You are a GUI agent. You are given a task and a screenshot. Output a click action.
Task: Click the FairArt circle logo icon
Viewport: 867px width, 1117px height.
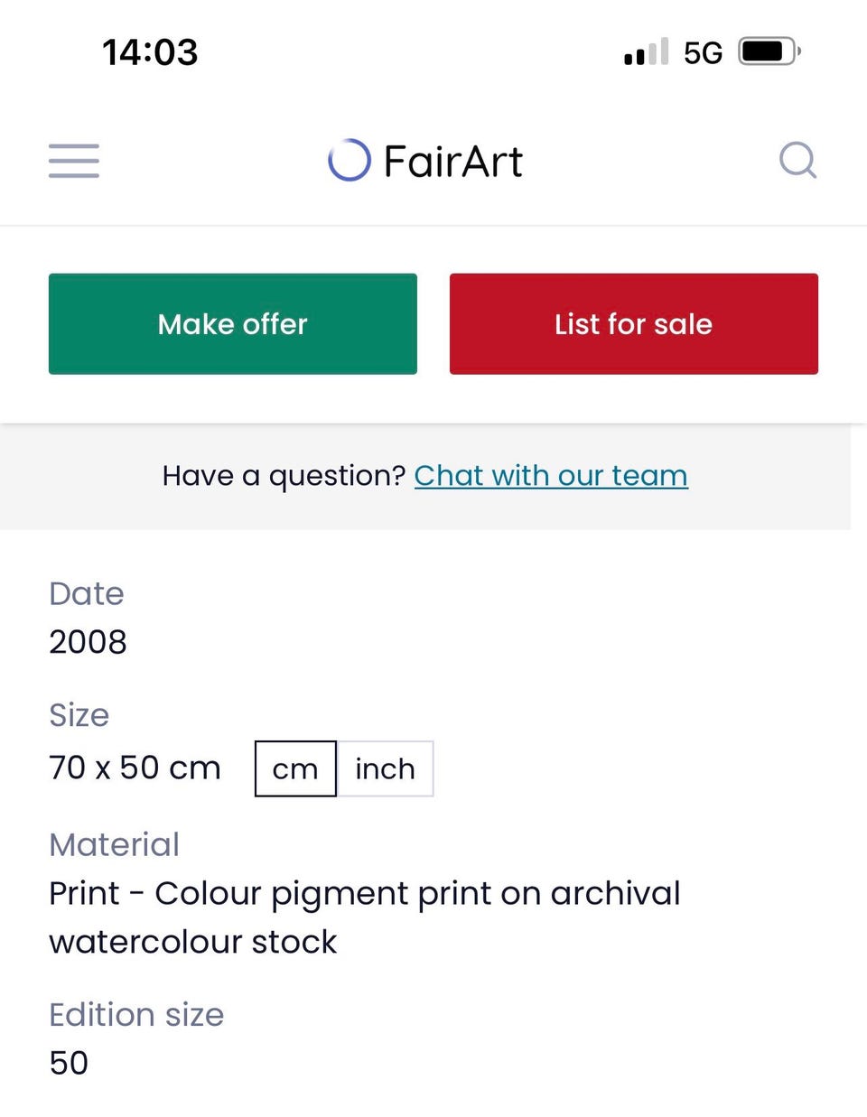(x=350, y=161)
